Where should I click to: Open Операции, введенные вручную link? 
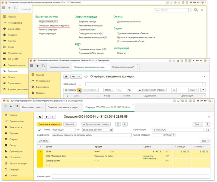54,26
